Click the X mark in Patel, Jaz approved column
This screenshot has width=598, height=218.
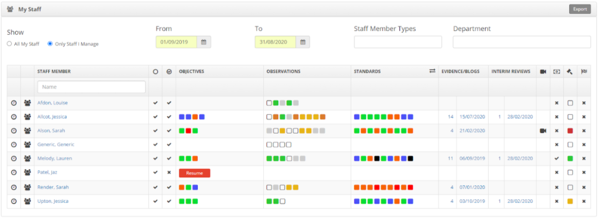coord(169,172)
